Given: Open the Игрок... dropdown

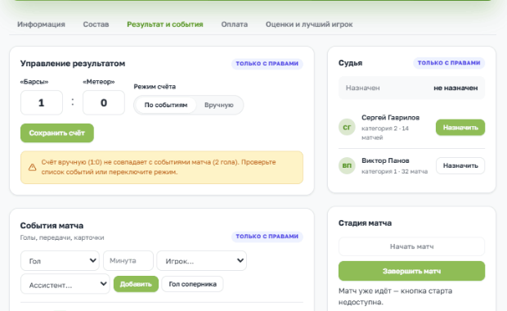Looking at the screenshot, I should 202,261.
